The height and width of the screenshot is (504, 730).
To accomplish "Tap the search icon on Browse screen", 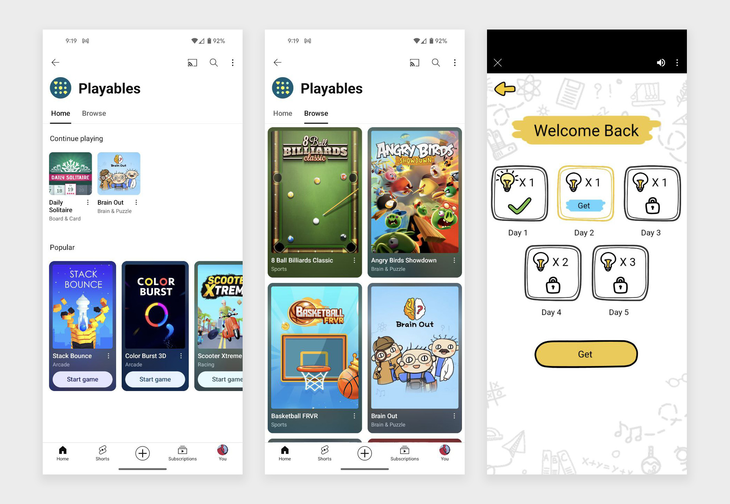I will pyautogui.click(x=437, y=63).
